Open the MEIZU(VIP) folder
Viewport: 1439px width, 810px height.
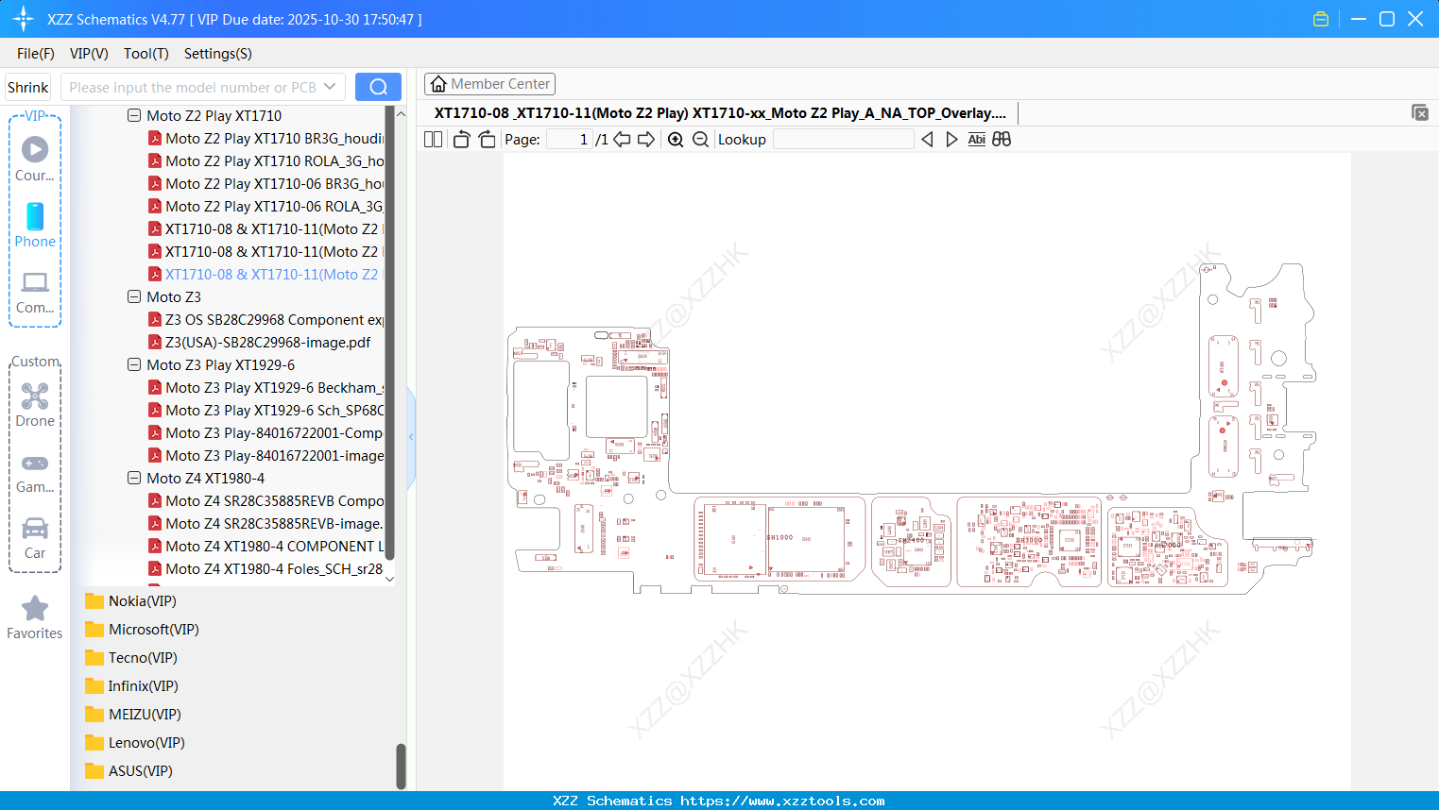click(133, 715)
